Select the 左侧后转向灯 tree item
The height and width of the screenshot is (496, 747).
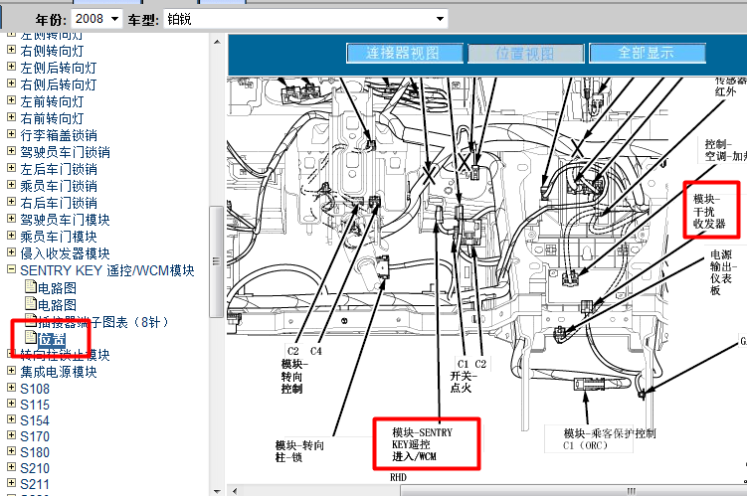click(x=59, y=68)
